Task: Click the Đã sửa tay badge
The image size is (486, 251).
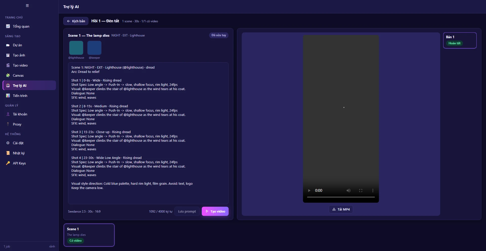Action: tap(219, 35)
